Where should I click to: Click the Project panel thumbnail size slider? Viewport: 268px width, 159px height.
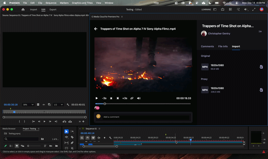[28, 146]
